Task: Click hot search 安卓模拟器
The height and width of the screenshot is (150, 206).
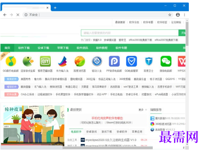Action: click(110, 40)
